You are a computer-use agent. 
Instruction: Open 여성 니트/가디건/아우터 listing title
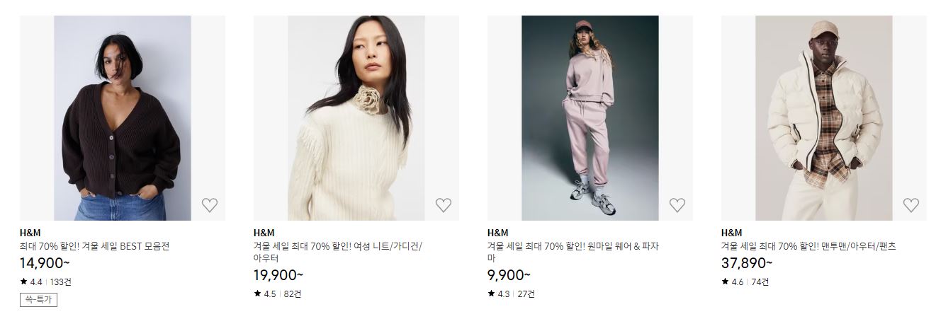click(x=338, y=252)
